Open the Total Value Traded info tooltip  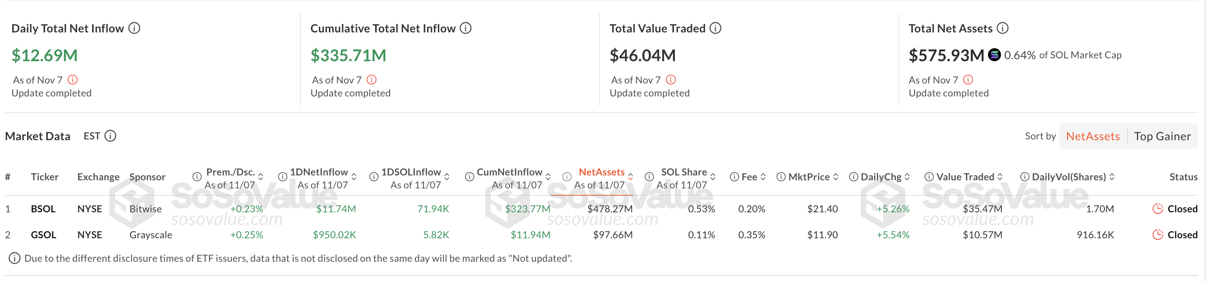tap(715, 28)
